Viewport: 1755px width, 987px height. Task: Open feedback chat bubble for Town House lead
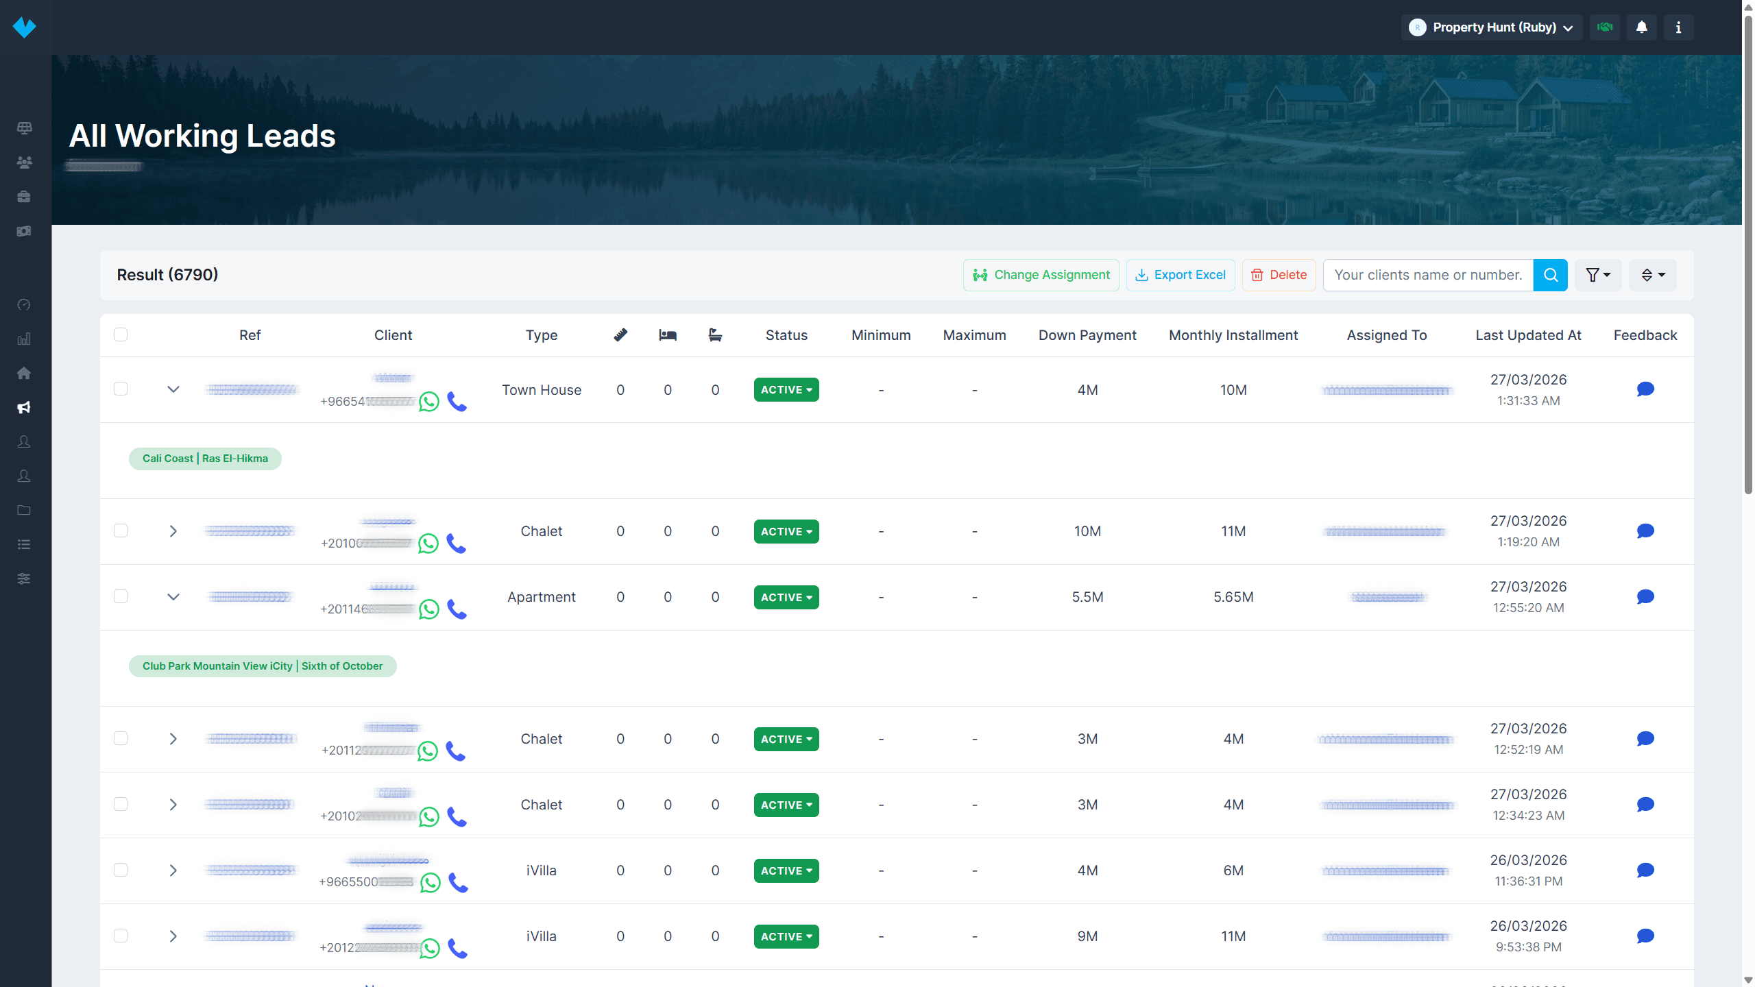pyautogui.click(x=1645, y=390)
